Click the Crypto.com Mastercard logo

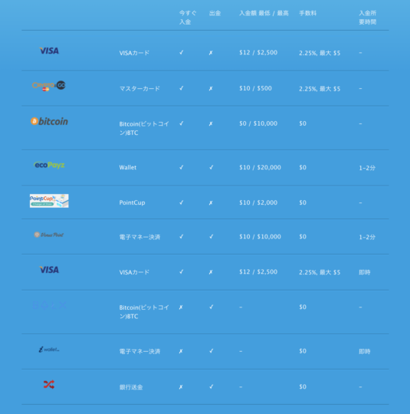point(49,86)
